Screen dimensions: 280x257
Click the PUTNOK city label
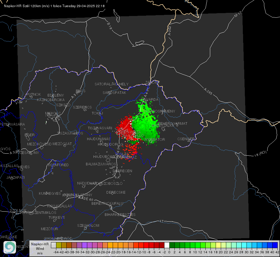(x=34, y=94)
